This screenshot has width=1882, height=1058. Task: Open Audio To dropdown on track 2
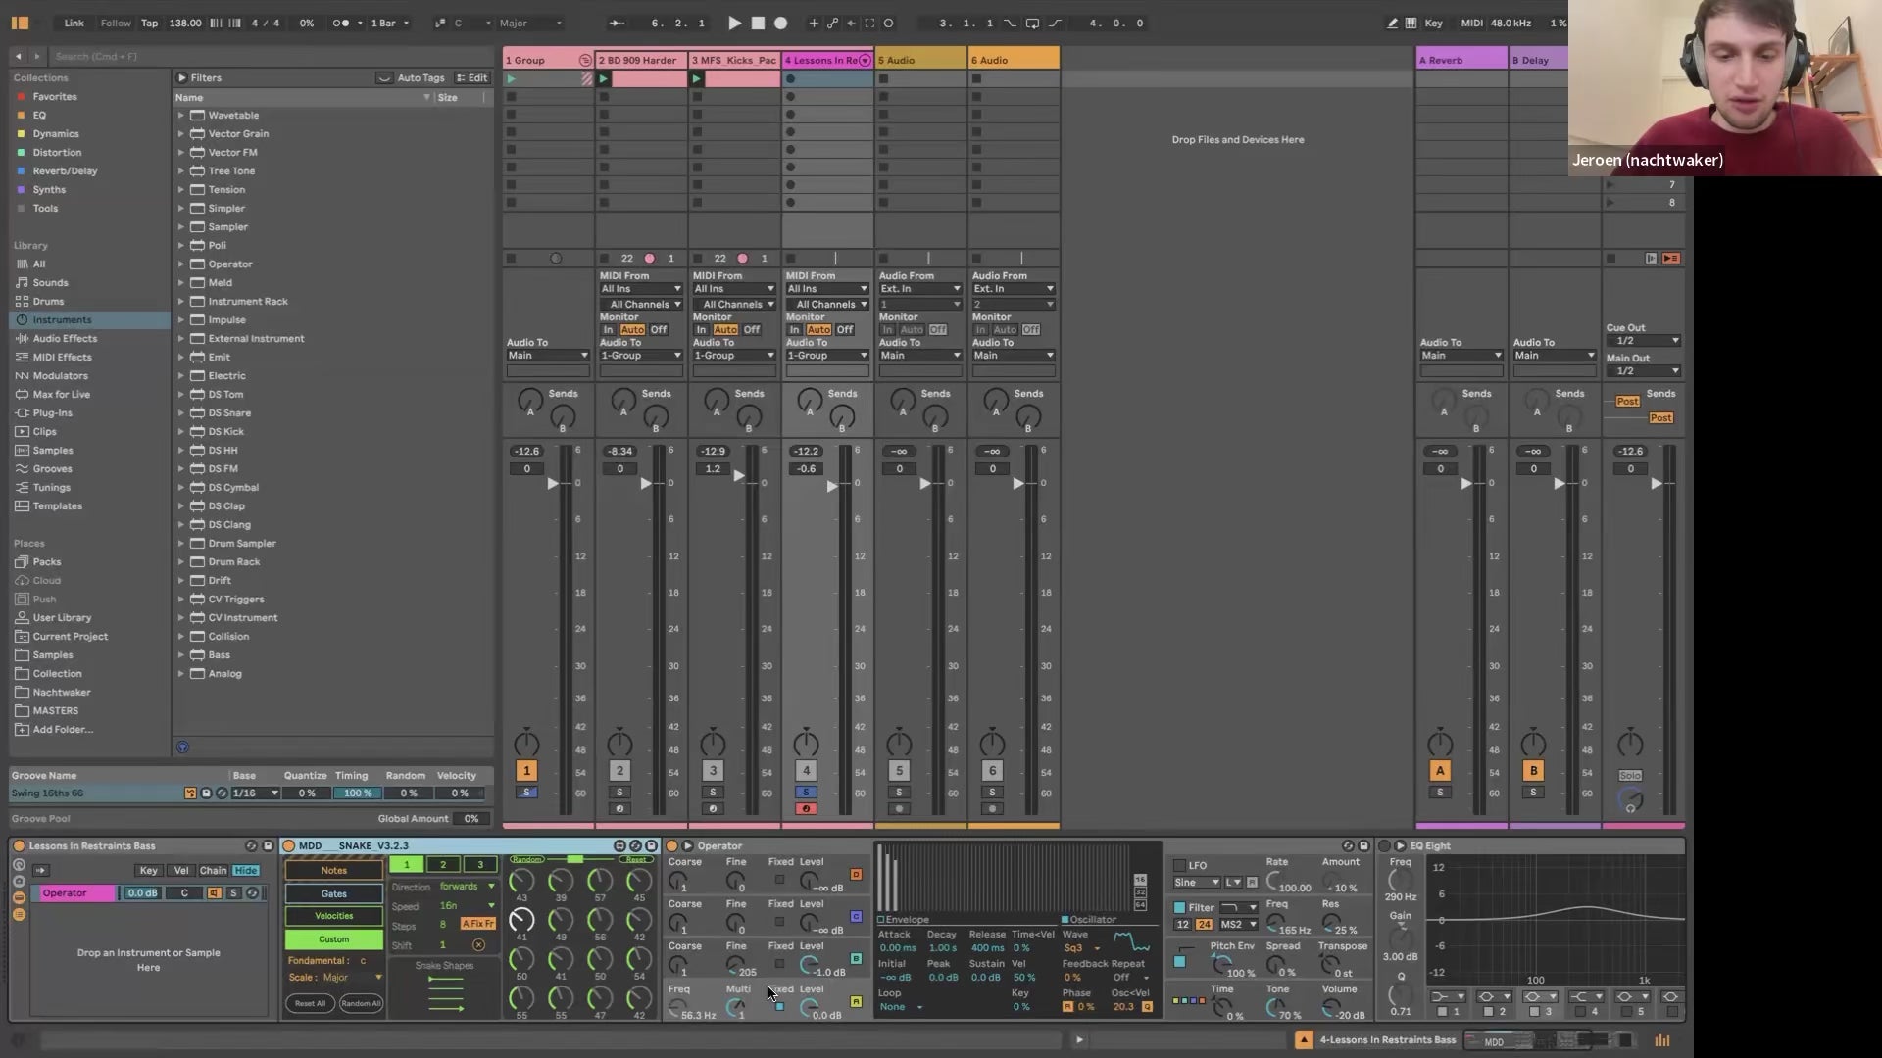point(641,356)
